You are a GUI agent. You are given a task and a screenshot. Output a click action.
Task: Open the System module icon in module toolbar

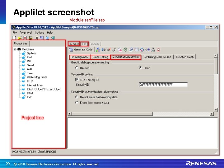click(98, 49)
